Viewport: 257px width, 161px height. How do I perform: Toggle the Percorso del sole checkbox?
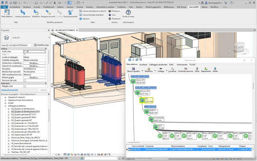coord(25,80)
